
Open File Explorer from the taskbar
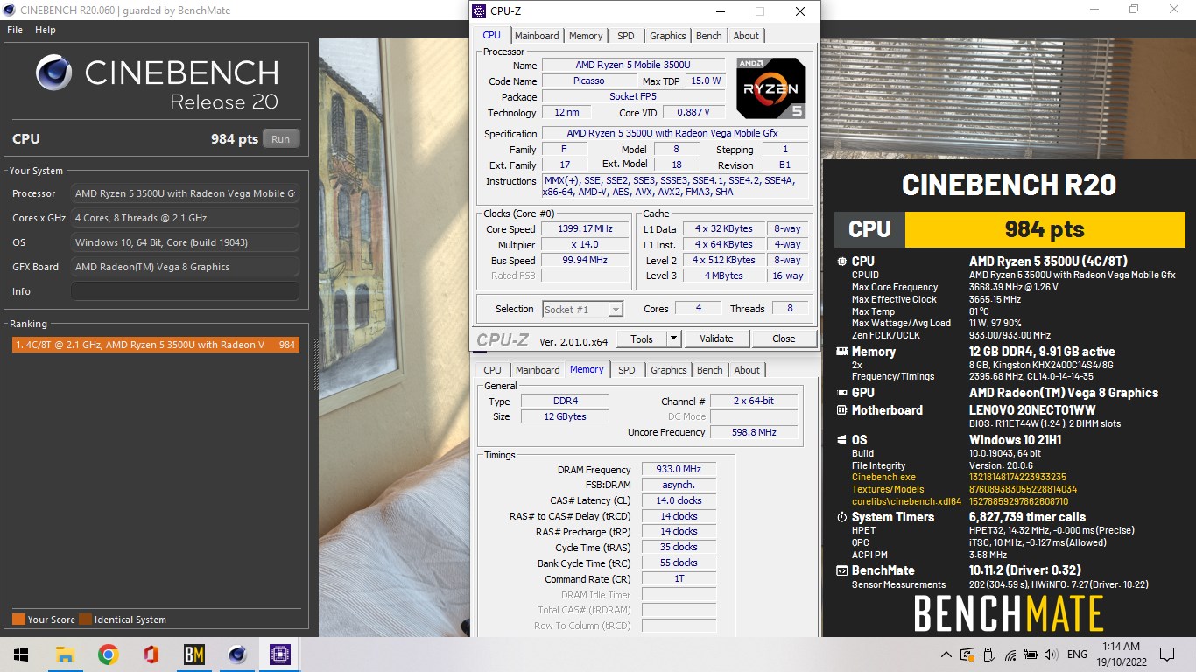point(64,654)
